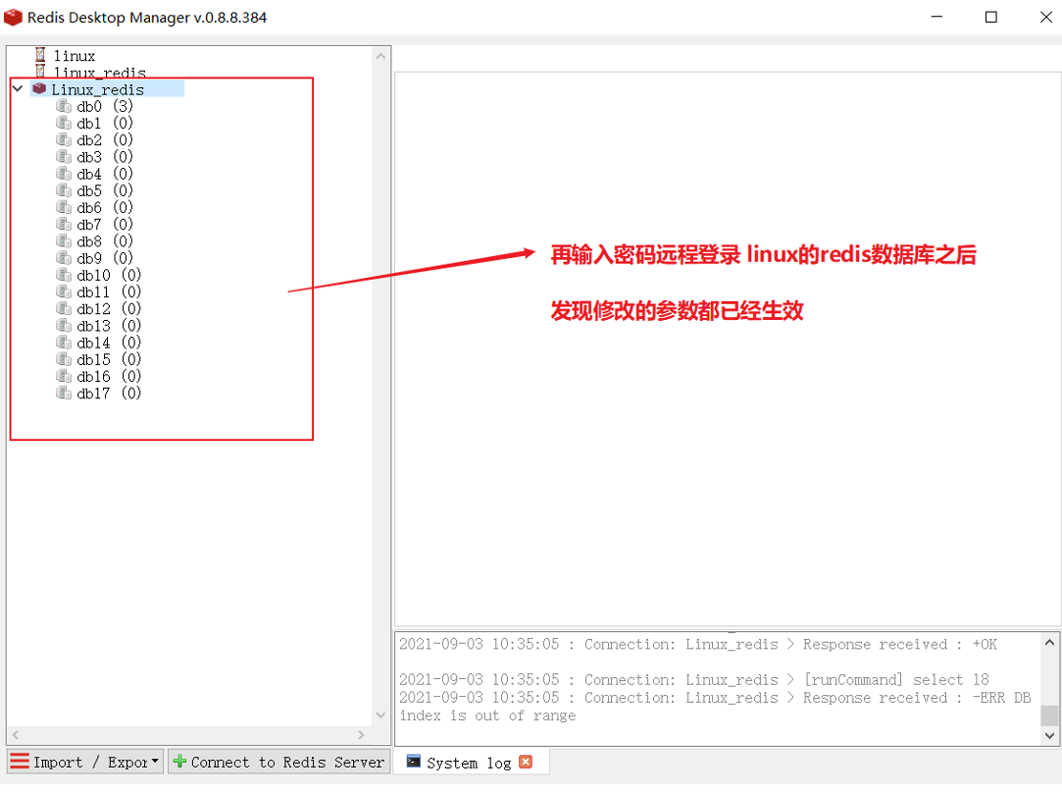1062x794 pixels.
Task: Click the db15 database icon
Action: 64,360
